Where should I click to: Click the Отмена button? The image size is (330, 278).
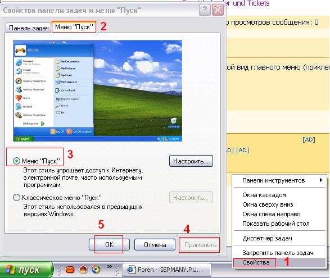tap(155, 244)
